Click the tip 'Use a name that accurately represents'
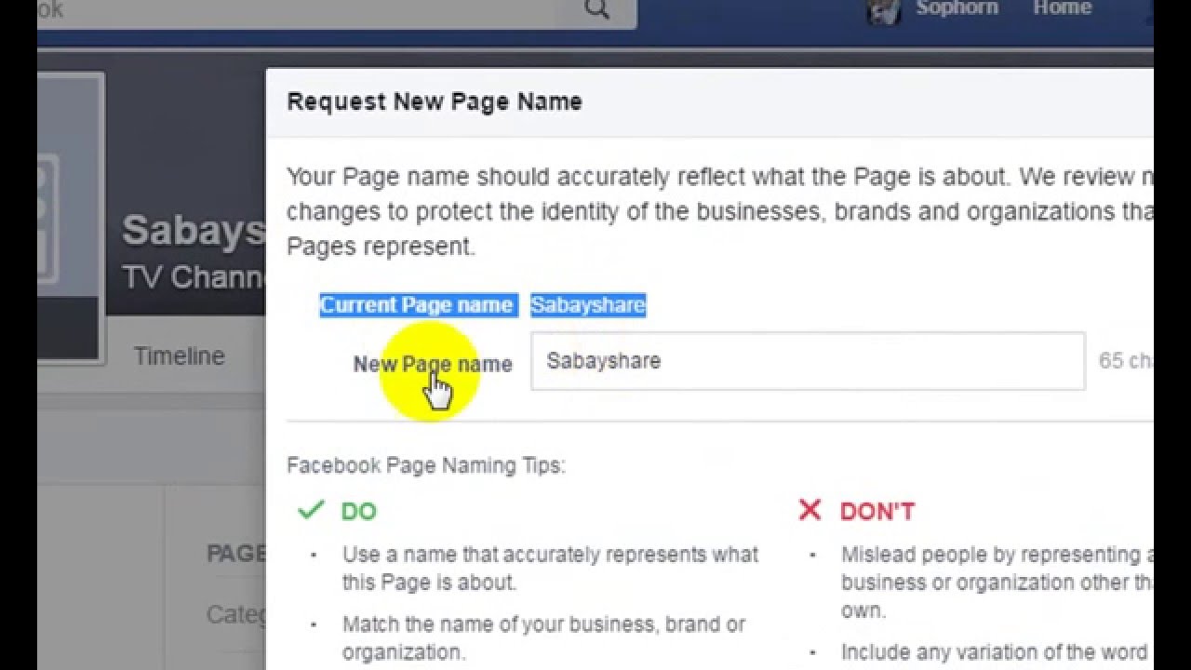 [550, 569]
